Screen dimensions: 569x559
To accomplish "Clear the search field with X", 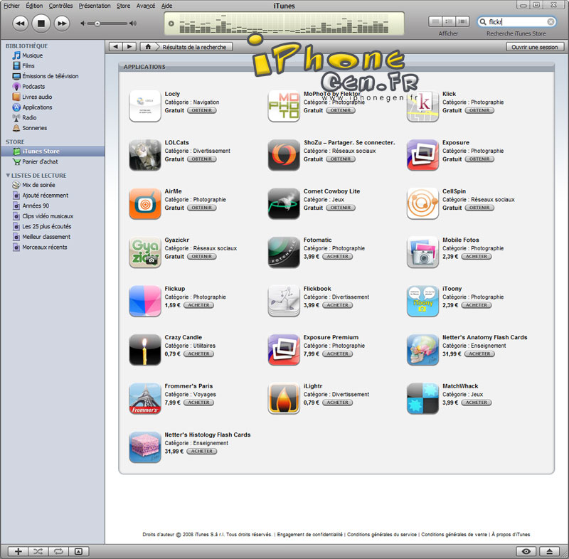I will pyautogui.click(x=551, y=22).
